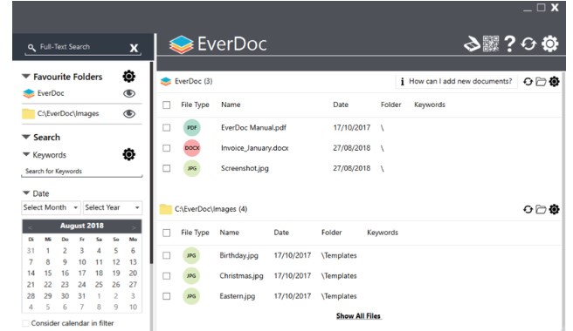Click the global refresh icon in header

point(528,44)
